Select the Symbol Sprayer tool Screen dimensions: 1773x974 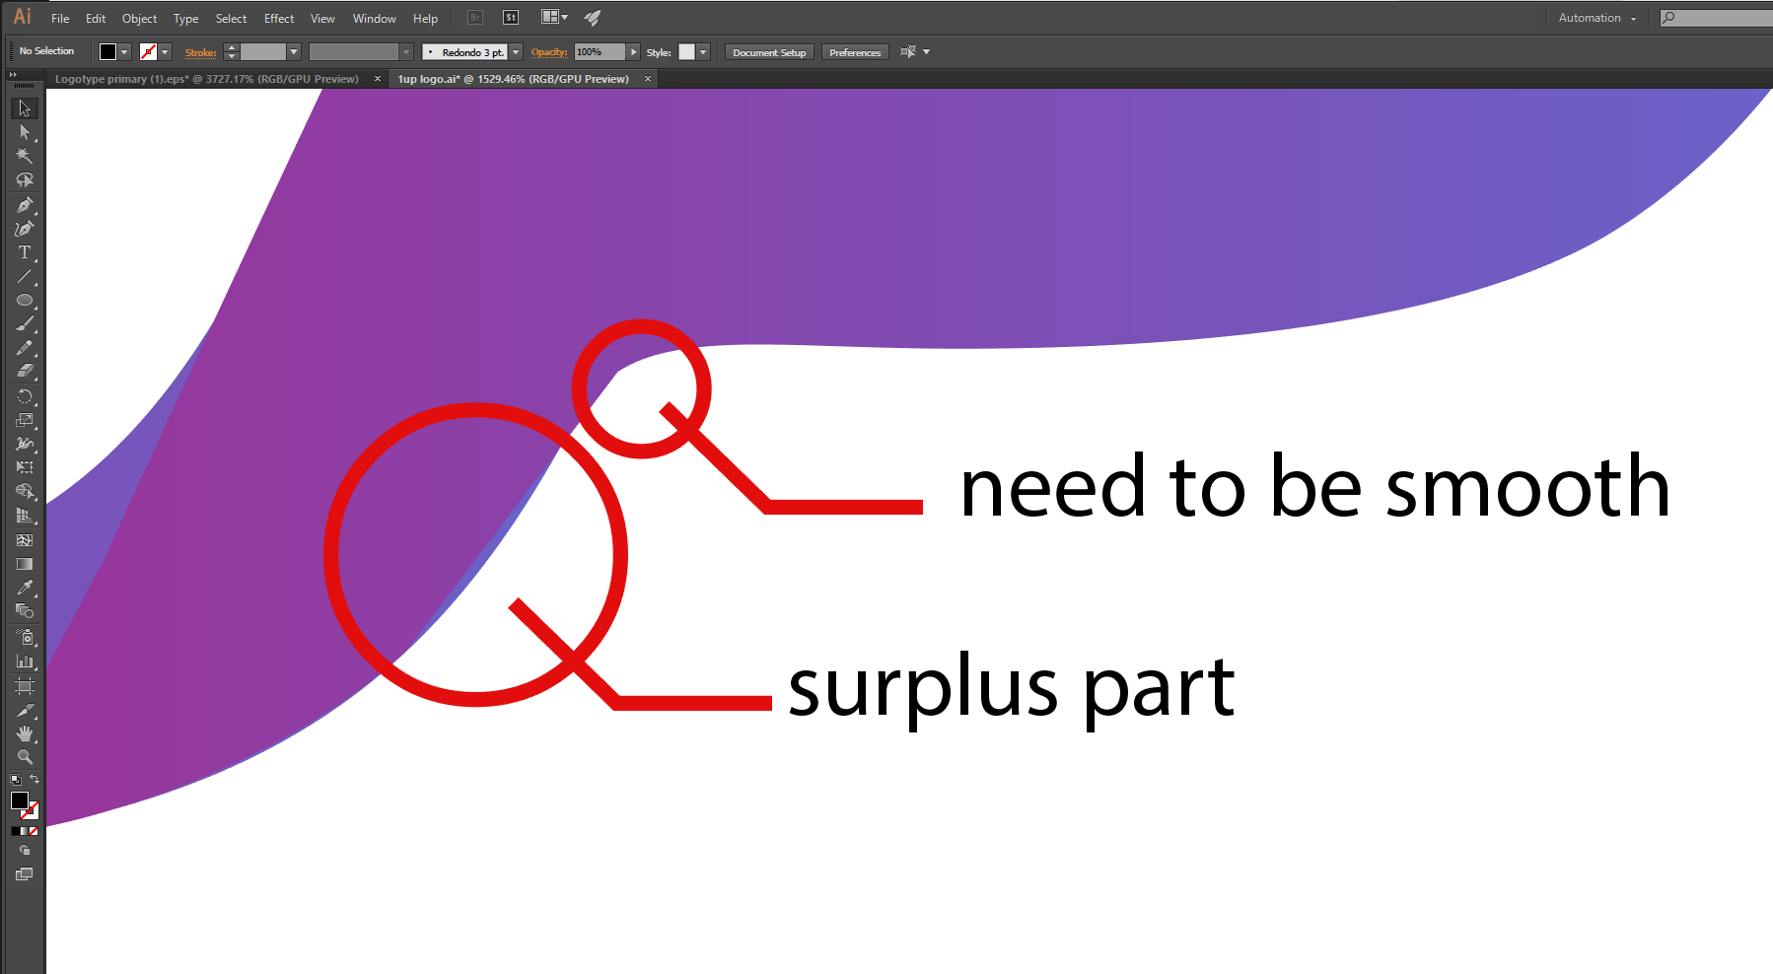[25, 637]
